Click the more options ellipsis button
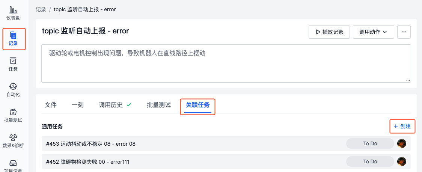422x172 pixels. pyautogui.click(x=404, y=32)
